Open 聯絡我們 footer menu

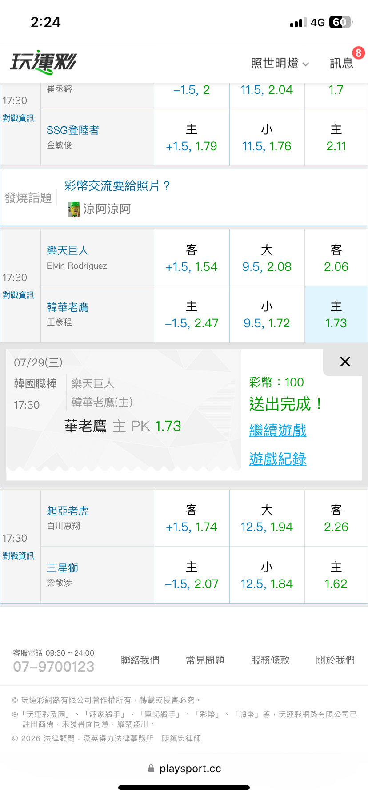tap(140, 660)
